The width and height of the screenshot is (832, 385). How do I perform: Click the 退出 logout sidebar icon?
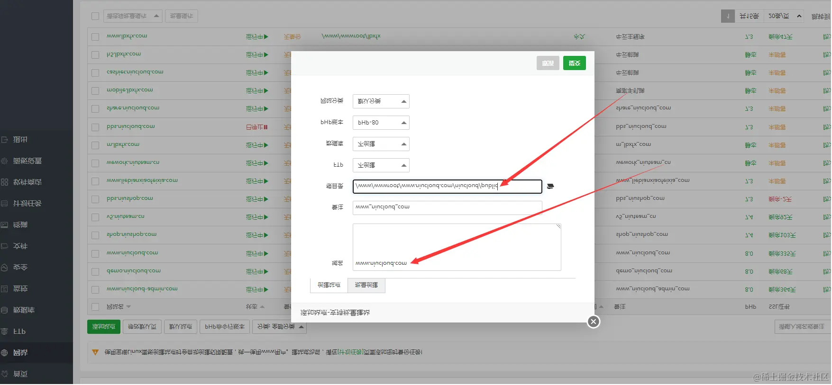tap(4, 140)
